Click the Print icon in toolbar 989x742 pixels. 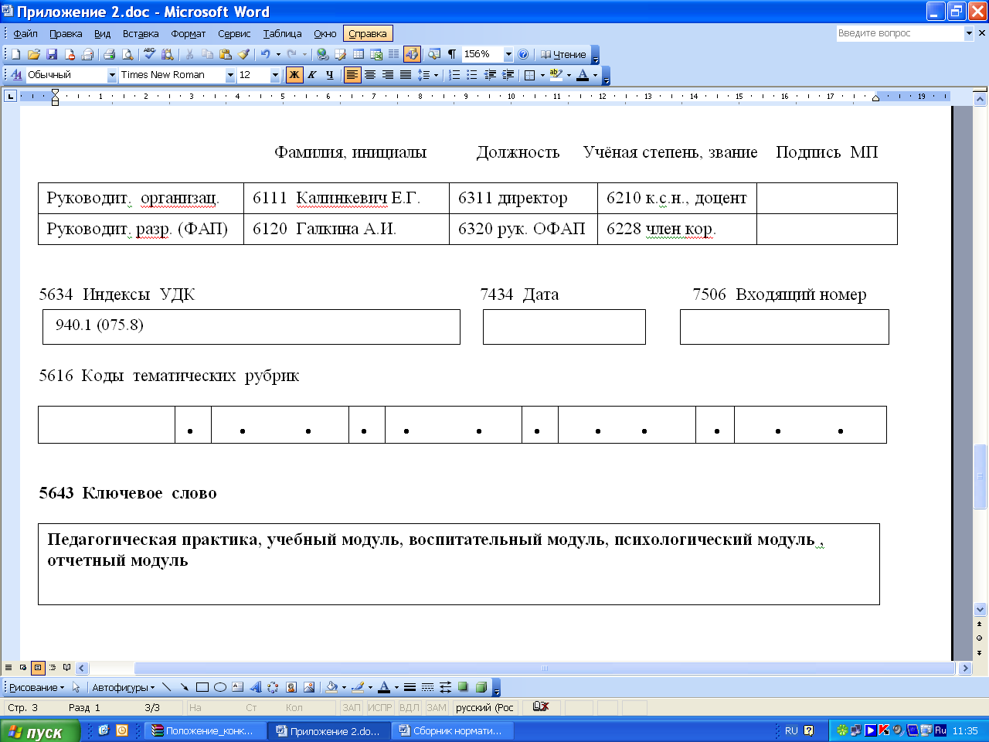[109, 54]
